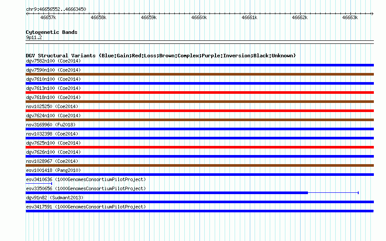The height and width of the screenshot is (241, 386).
Task: Select the brown bar under dgv7624n100
Action: [200, 120]
